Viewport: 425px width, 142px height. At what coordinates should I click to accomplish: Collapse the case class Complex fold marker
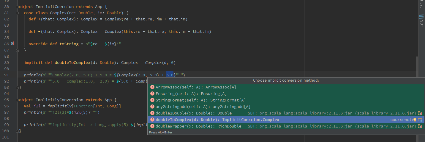[x=18, y=13]
